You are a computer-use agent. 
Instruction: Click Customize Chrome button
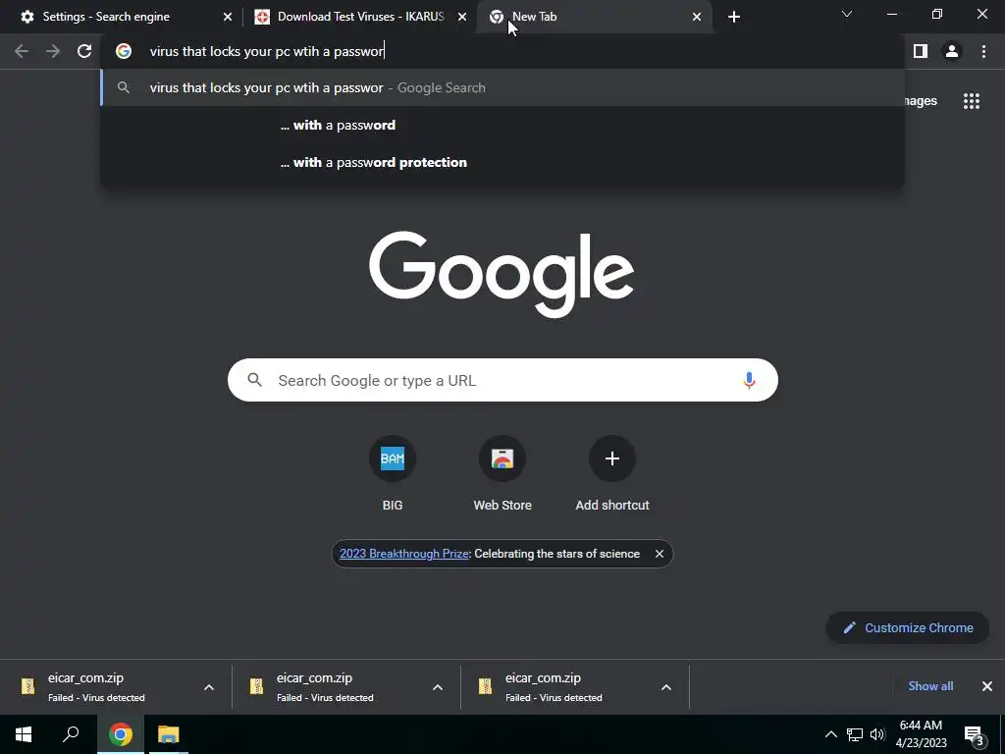click(x=908, y=627)
